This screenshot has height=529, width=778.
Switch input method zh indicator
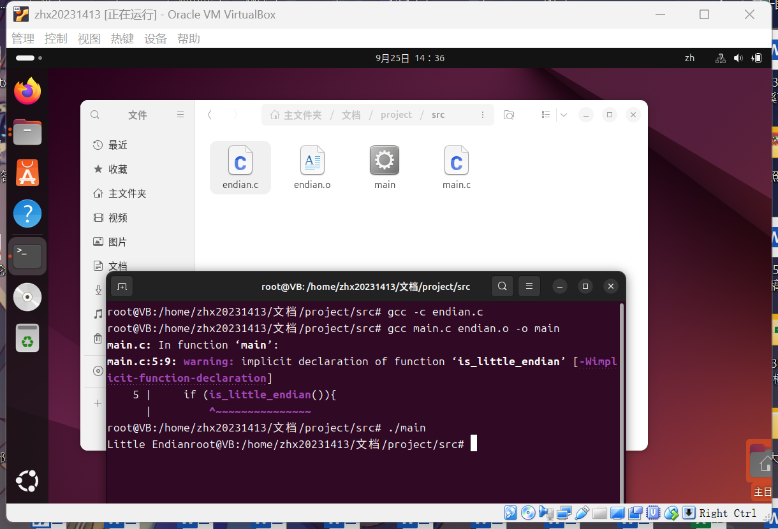pos(689,58)
